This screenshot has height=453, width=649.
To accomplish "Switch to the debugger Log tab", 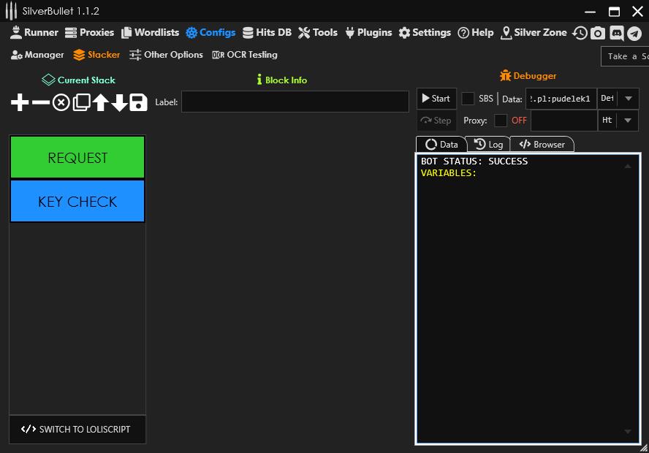I will point(488,145).
